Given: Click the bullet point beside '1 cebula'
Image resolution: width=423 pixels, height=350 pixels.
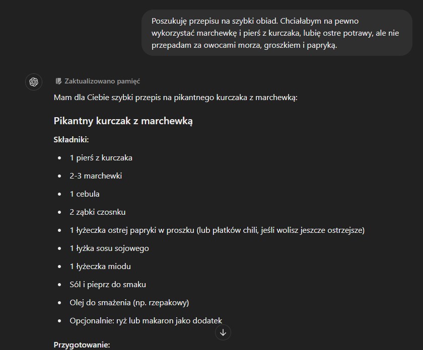Looking at the screenshot, I should click(59, 194).
